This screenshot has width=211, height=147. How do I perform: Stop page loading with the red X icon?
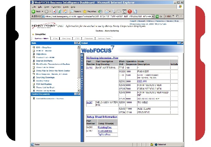[x=55, y=12]
